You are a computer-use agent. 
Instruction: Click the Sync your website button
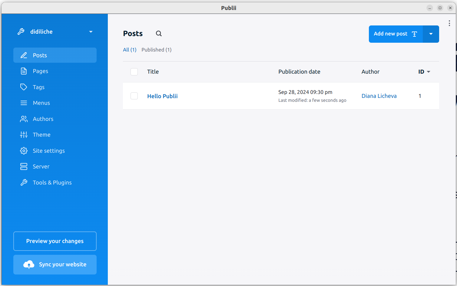pos(55,264)
